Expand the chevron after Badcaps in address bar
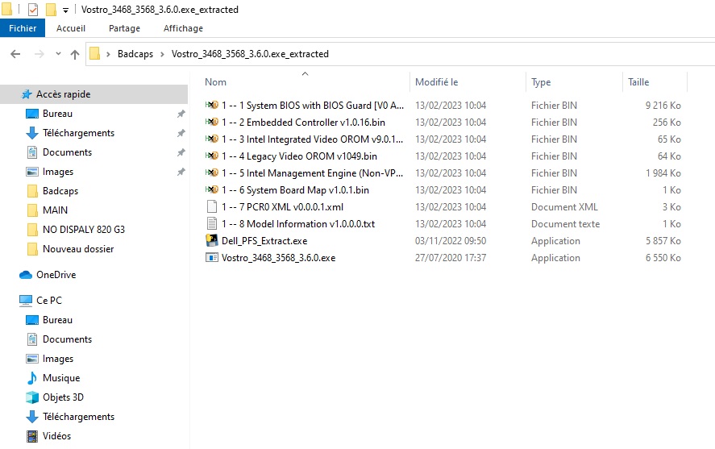 162,54
